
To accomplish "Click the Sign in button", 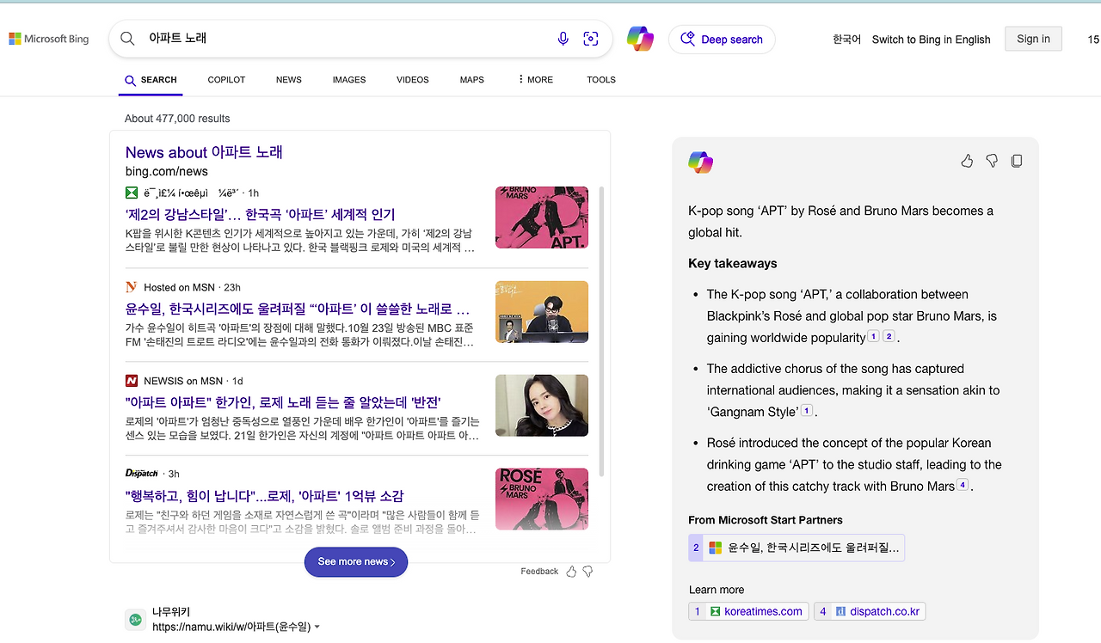I will coord(1033,39).
